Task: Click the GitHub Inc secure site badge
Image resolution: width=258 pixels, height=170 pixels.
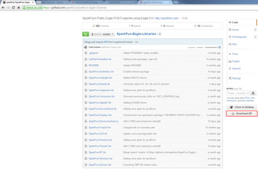Action: tap(33, 8)
